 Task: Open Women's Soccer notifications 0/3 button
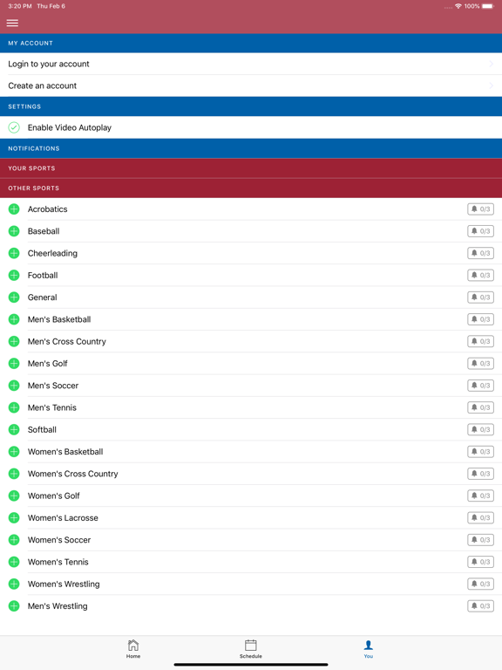[x=481, y=540]
